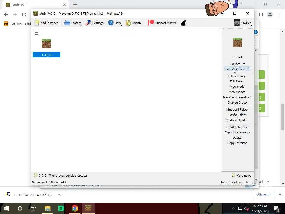
Task: Click the muted volume tray icon
Action: 246,208
